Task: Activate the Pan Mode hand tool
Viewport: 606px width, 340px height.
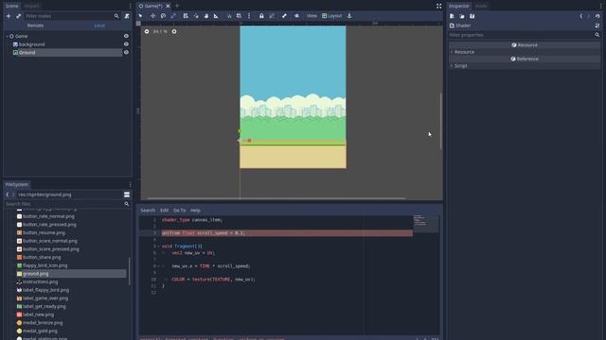Action: (206, 16)
